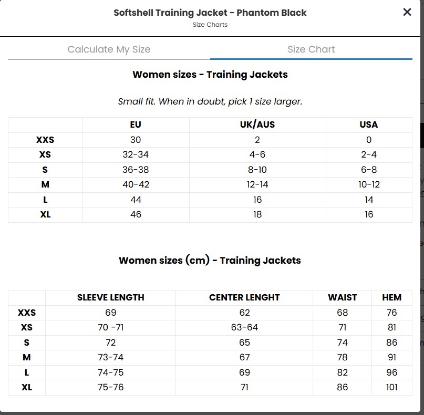Click the CENTER LENGHT column header
Viewport: 424px width, 415px height.
[x=244, y=297]
